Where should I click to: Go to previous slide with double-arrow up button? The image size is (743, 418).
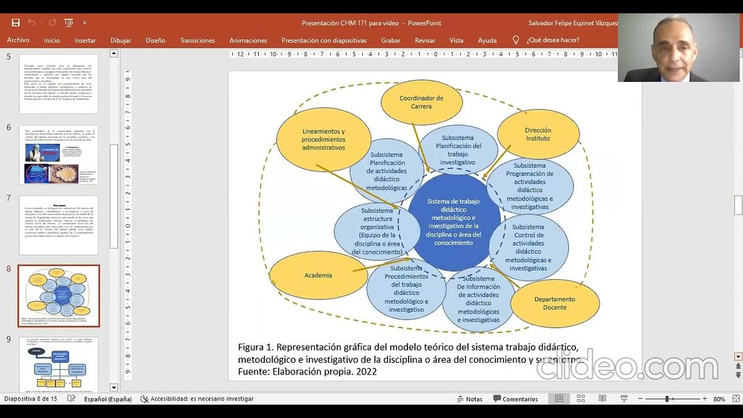(738, 367)
